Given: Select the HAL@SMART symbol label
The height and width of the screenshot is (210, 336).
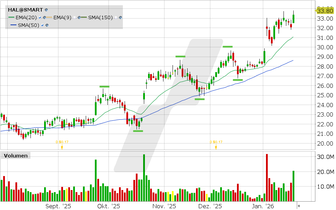Looking at the screenshot, I should pos(24,9).
